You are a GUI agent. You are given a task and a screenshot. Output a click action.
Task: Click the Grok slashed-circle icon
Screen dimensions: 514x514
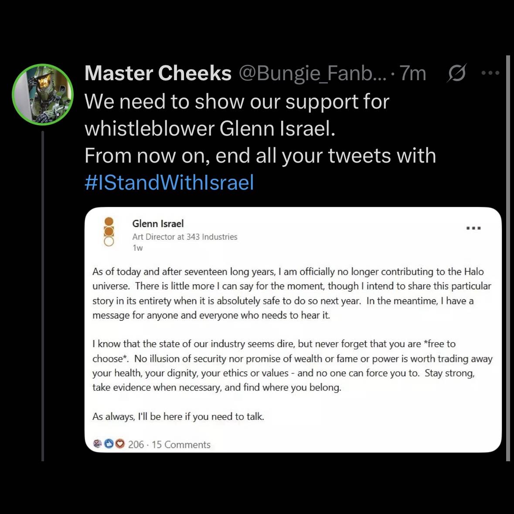click(x=456, y=73)
